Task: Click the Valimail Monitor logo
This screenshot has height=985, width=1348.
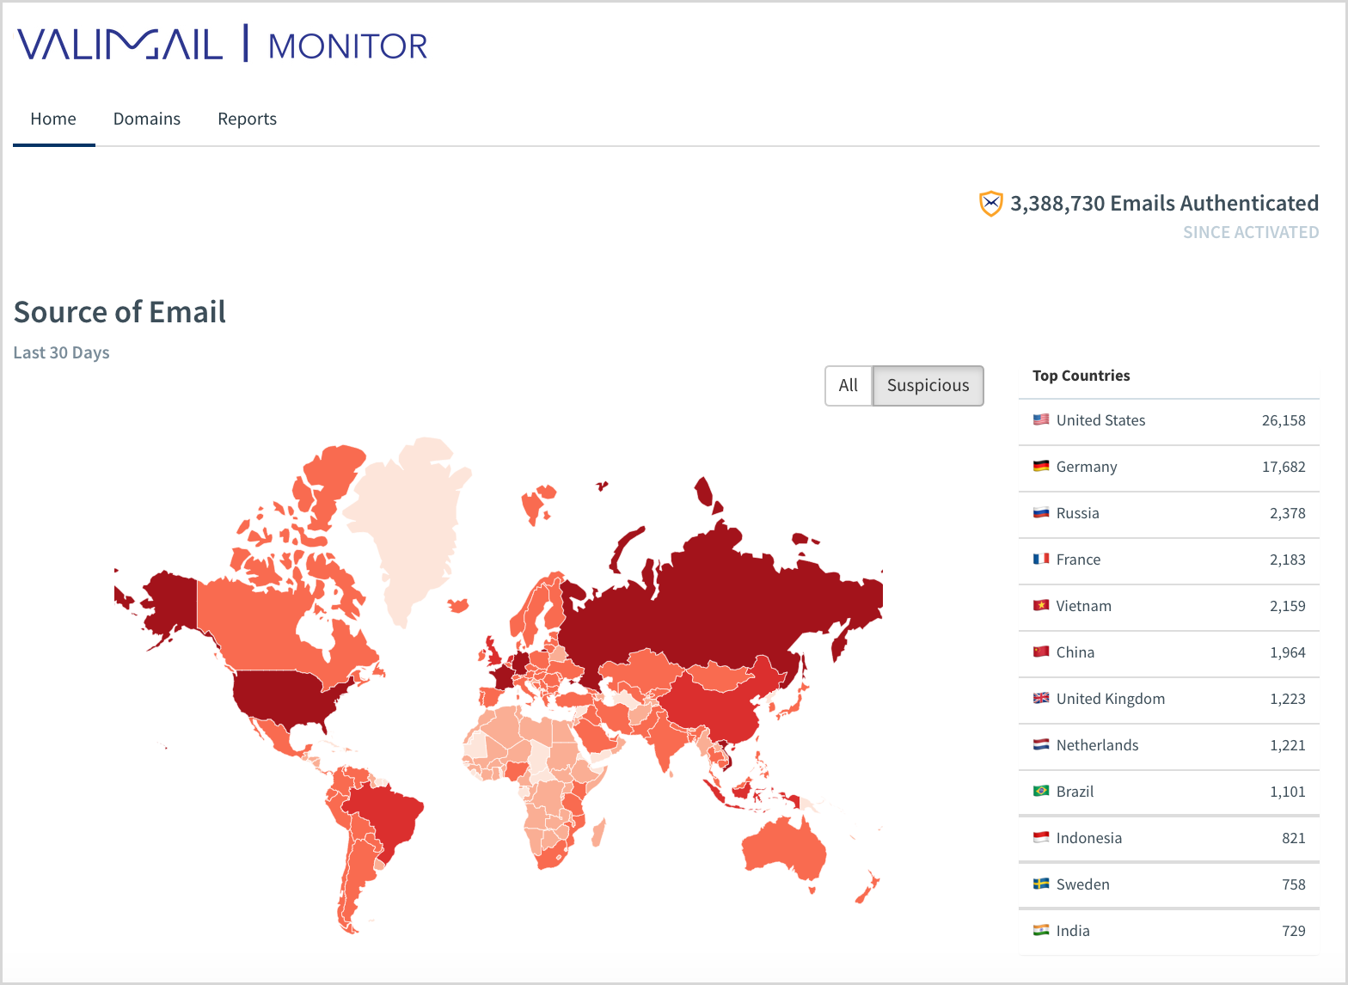Action: [222, 45]
